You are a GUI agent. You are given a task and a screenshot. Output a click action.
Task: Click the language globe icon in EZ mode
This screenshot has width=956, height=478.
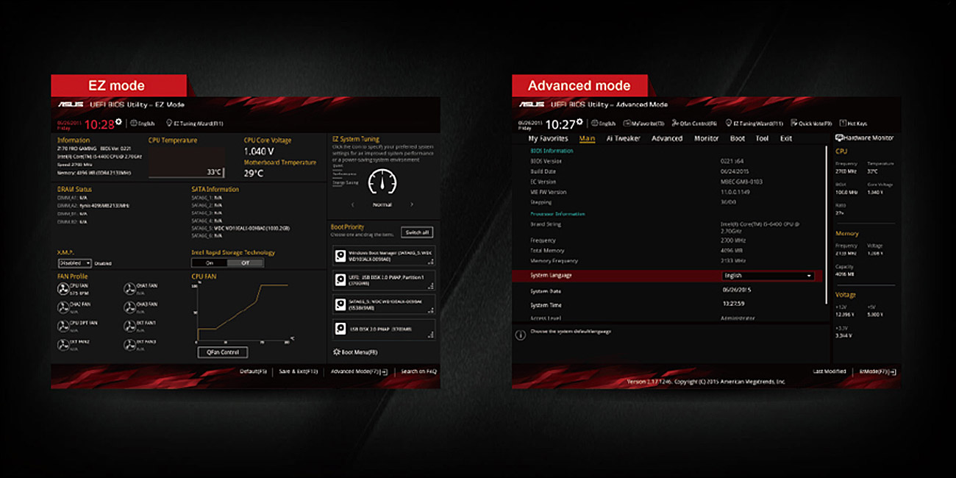[133, 124]
